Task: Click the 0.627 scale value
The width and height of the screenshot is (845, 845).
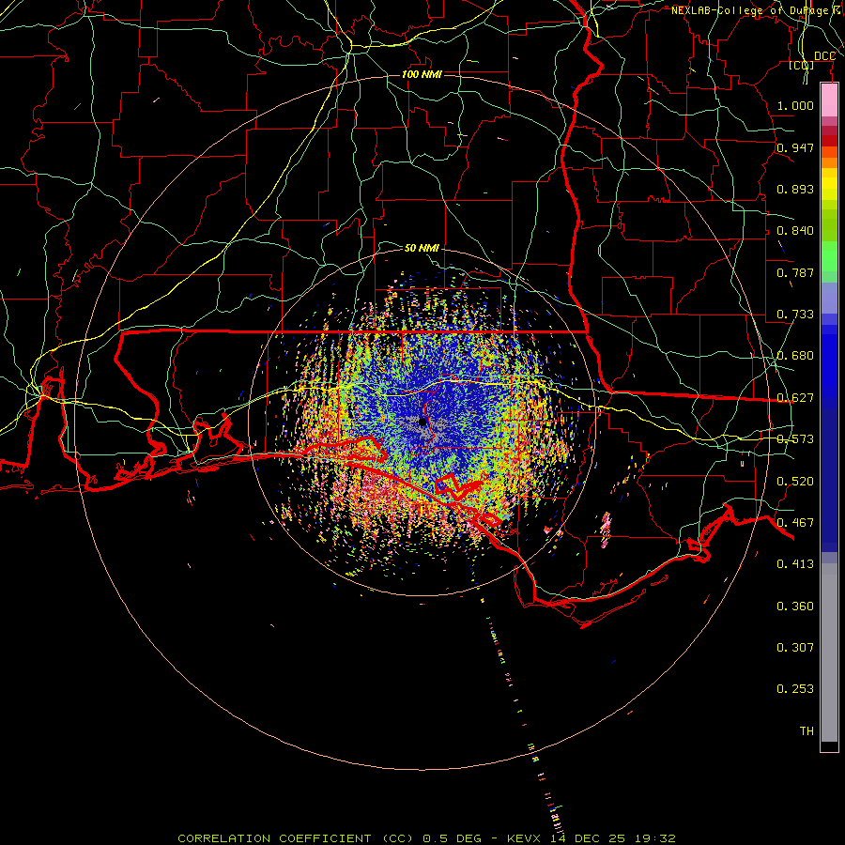Action: (x=795, y=398)
